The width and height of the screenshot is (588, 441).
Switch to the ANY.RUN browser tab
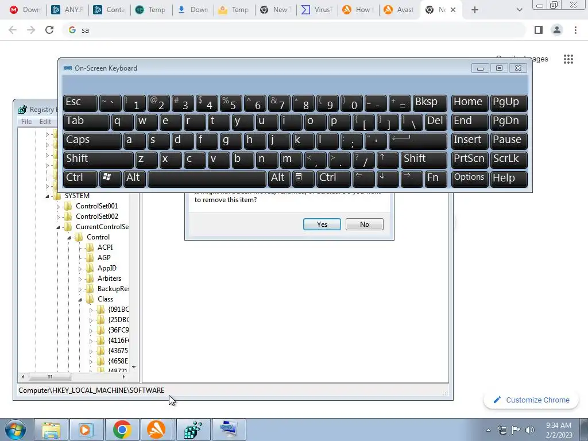[68, 10]
